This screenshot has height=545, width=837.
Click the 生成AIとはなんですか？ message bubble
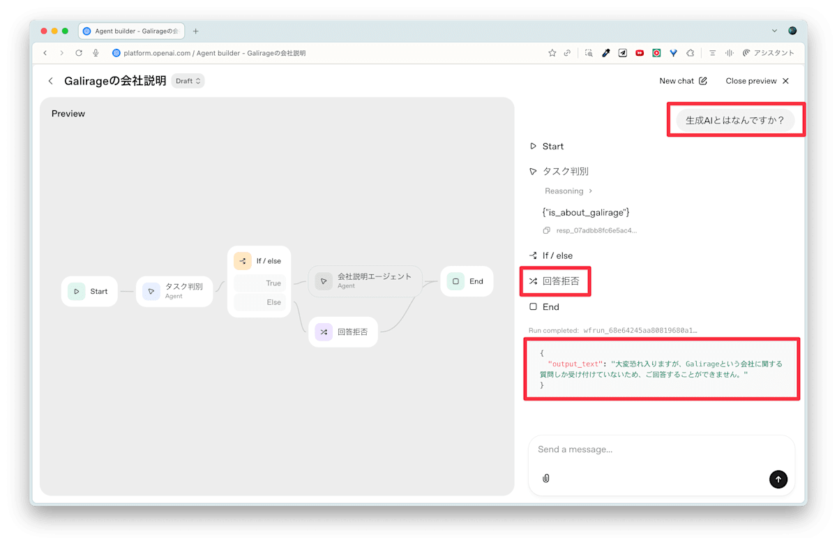tap(735, 120)
